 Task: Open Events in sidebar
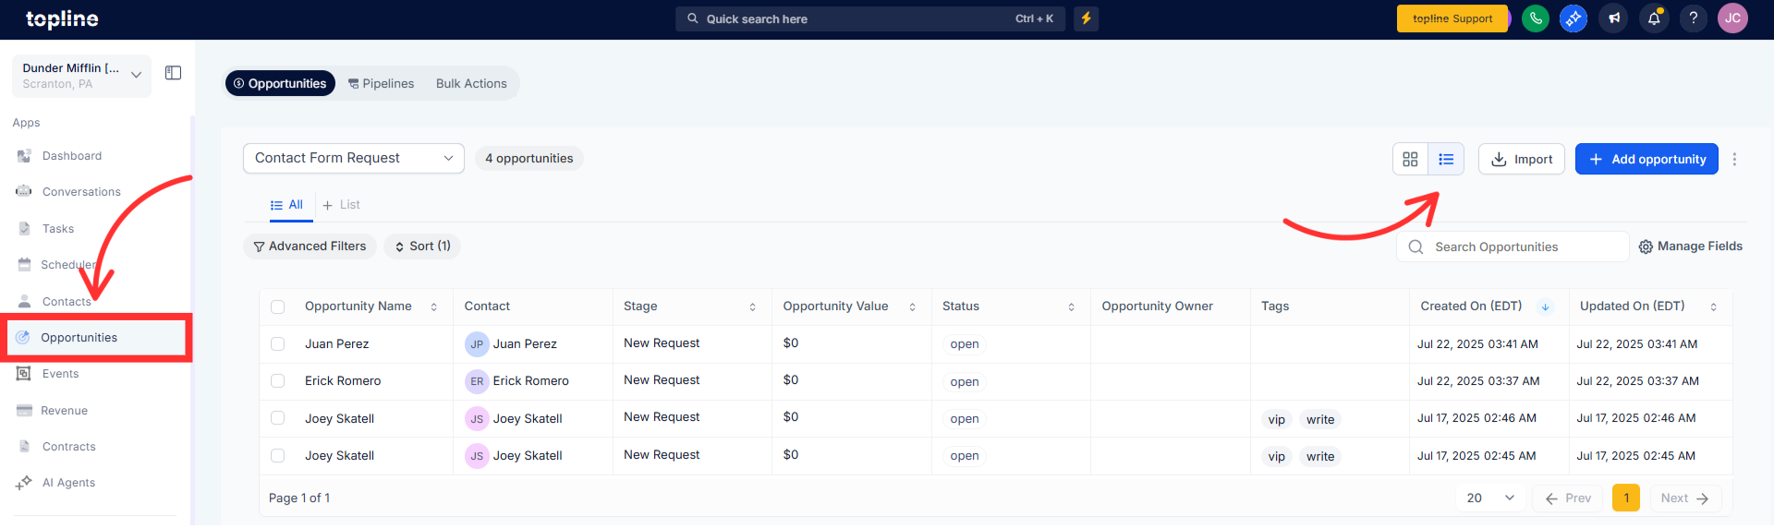point(60,374)
